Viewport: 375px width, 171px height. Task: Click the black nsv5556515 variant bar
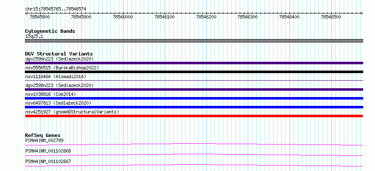194,72
